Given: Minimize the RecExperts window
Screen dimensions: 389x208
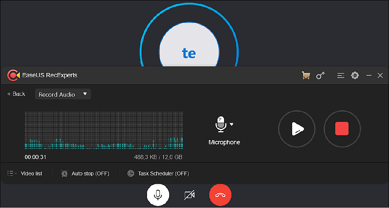Looking at the screenshot, I should coord(369,75).
